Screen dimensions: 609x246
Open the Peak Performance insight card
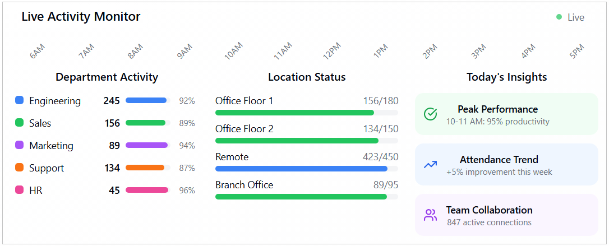pyautogui.click(x=506, y=114)
